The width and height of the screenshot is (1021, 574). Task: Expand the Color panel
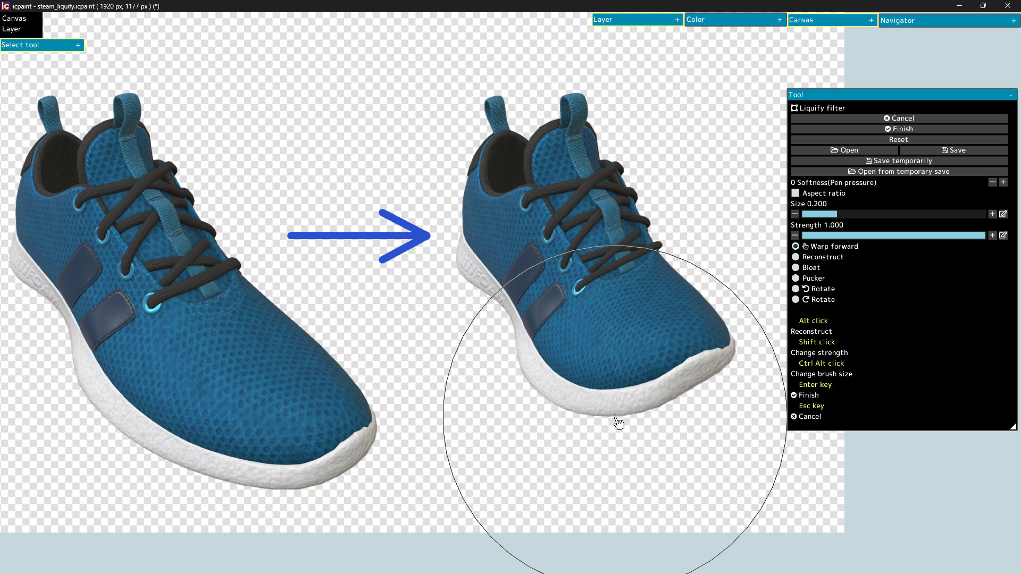pyautogui.click(x=780, y=20)
